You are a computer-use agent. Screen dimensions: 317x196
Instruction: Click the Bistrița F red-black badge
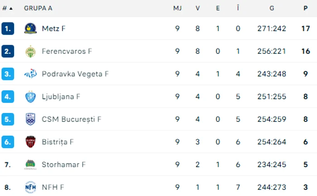pos(30,142)
